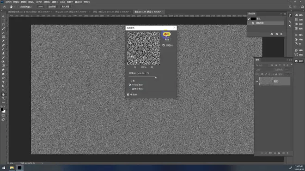Toggle the Monochromatic checkbox
Viewport: 305px width, 171px height.
pyautogui.click(x=128, y=94)
